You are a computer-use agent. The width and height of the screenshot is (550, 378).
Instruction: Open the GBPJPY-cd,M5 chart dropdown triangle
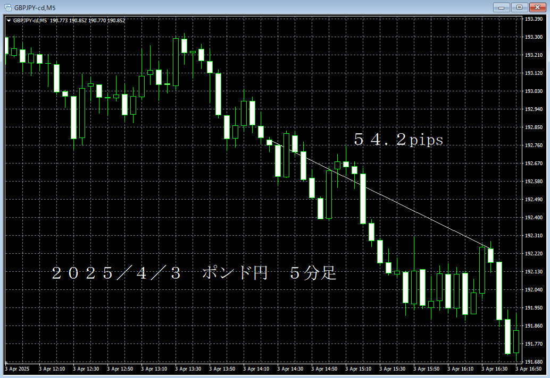[9, 21]
